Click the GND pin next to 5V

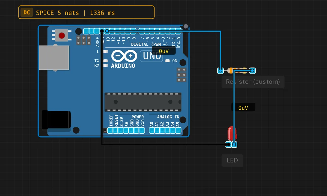pyautogui.click(x=131, y=130)
